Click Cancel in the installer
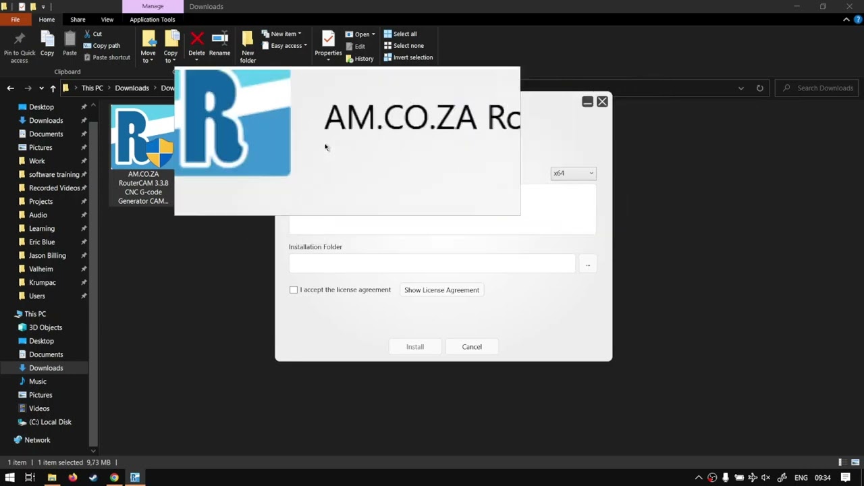 click(472, 347)
